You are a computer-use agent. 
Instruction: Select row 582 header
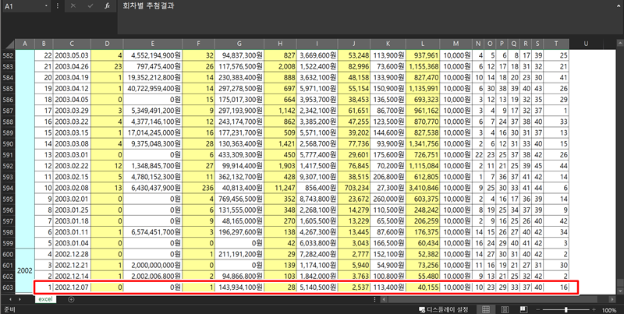pyautogui.click(x=8, y=55)
